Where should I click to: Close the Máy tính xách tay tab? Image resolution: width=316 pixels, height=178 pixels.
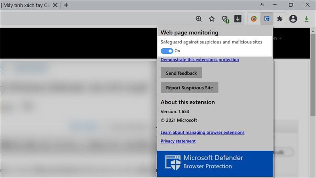point(55,5)
